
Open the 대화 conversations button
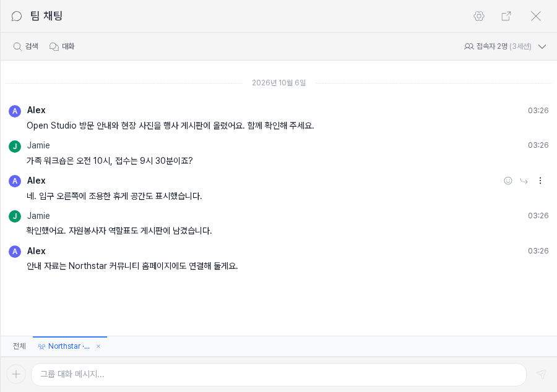62,46
